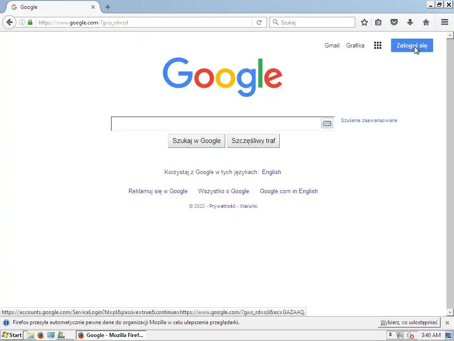Click the volume muted tray icon
This screenshot has height=341, width=454.
tap(410, 335)
